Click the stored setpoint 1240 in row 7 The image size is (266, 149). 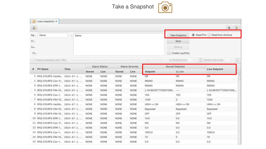148,100
